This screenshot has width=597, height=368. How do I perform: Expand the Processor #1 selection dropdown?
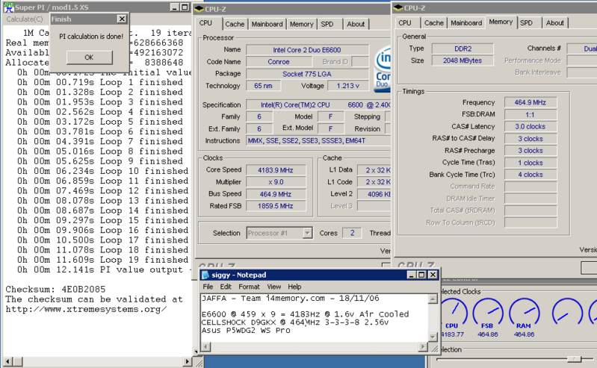point(307,233)
